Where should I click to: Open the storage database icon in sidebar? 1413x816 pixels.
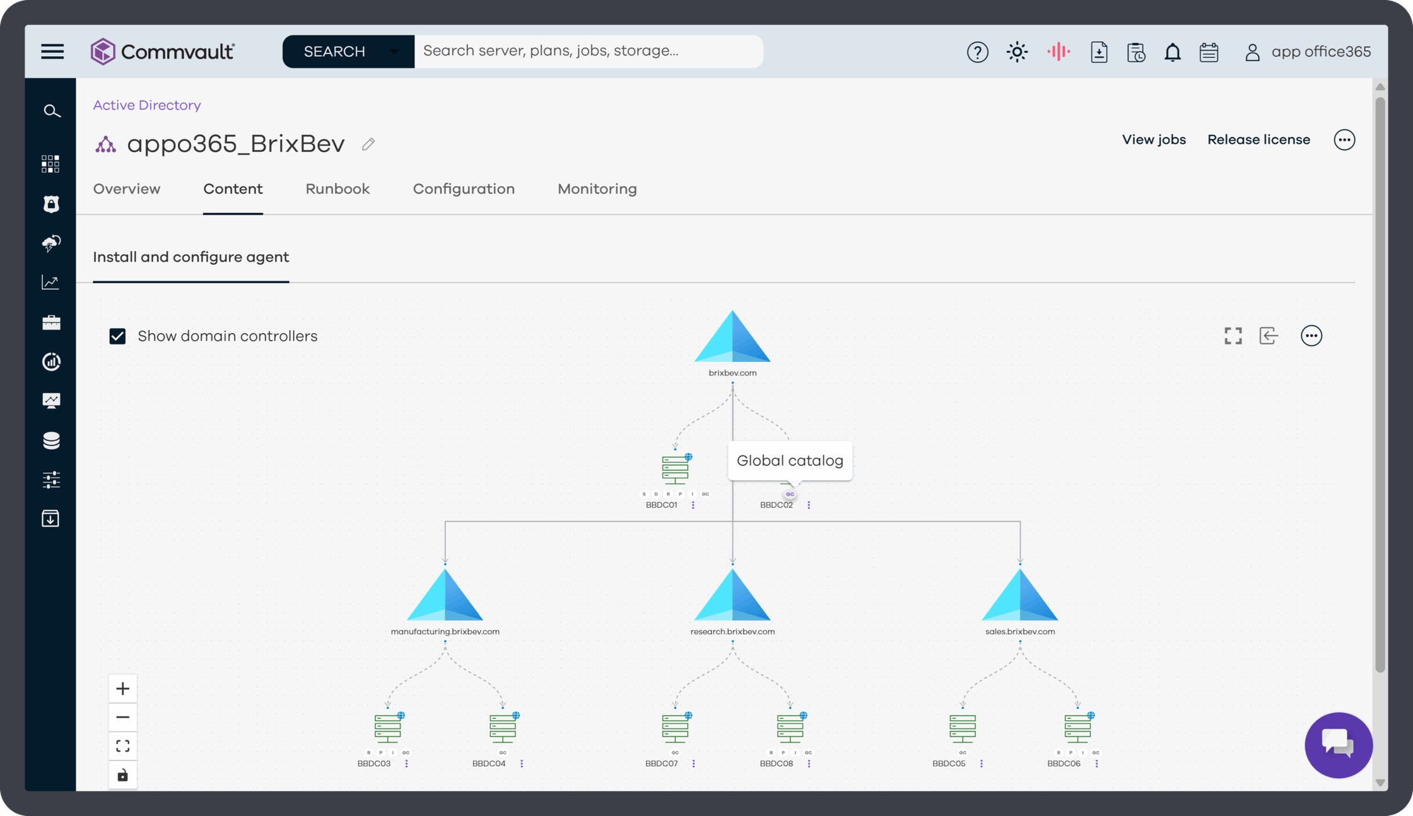tap(50, 440)
